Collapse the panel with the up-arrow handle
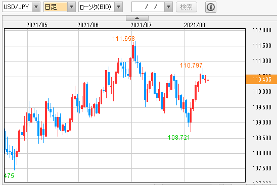This screenshot has width=277, height=185. click(137, 18)
